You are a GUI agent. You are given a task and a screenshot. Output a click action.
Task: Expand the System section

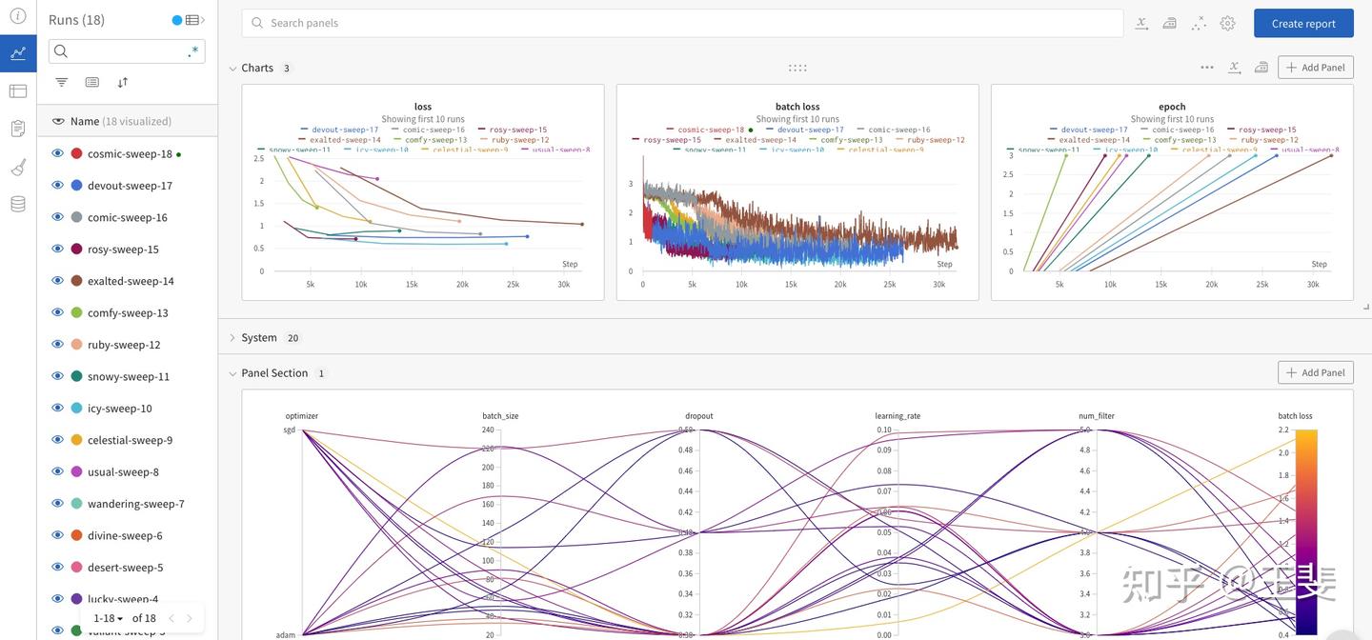pyautogui.click(x=232, y=338)
